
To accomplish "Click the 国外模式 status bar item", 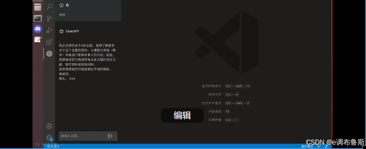I will coord(307,147).
